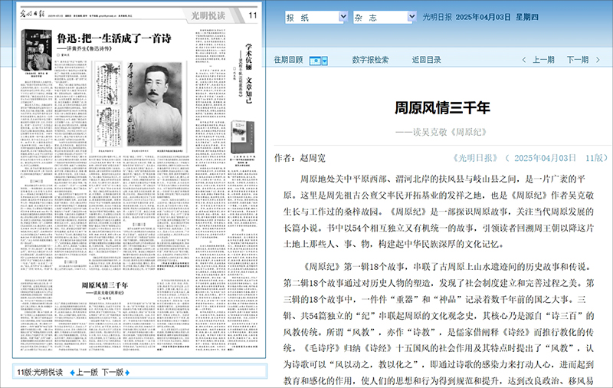613x388 pixels.
Task: Click the calendar icon beside 往期回顾
Action: [315, 61]
